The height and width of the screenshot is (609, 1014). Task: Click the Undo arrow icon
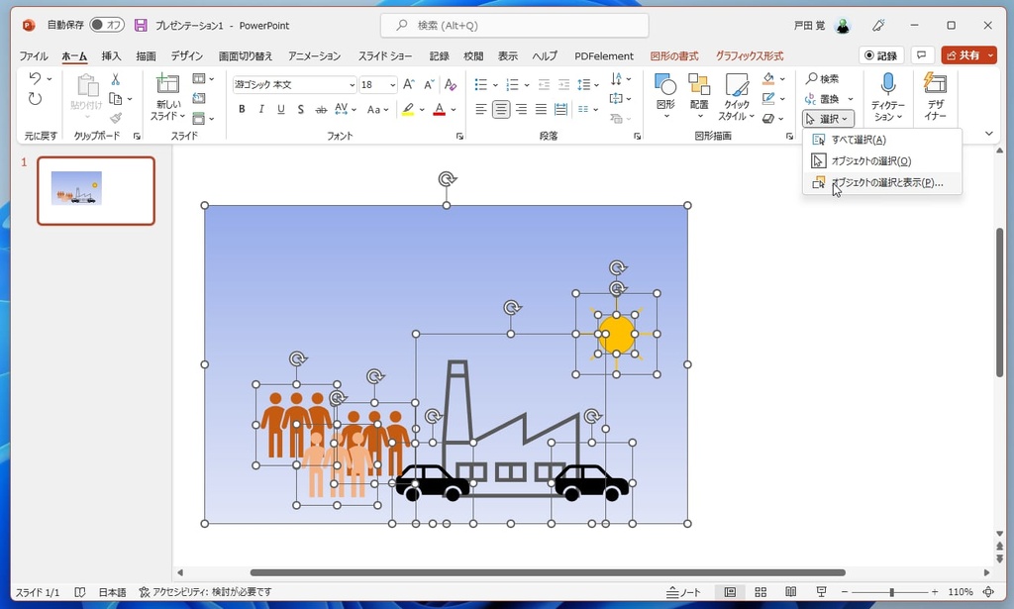[35, 78]
